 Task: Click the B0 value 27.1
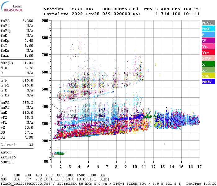tap(29, 133)
